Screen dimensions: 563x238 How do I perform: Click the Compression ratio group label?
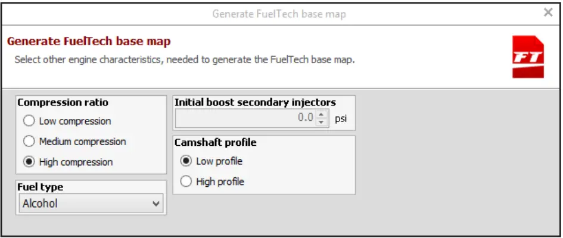point(63,102)
